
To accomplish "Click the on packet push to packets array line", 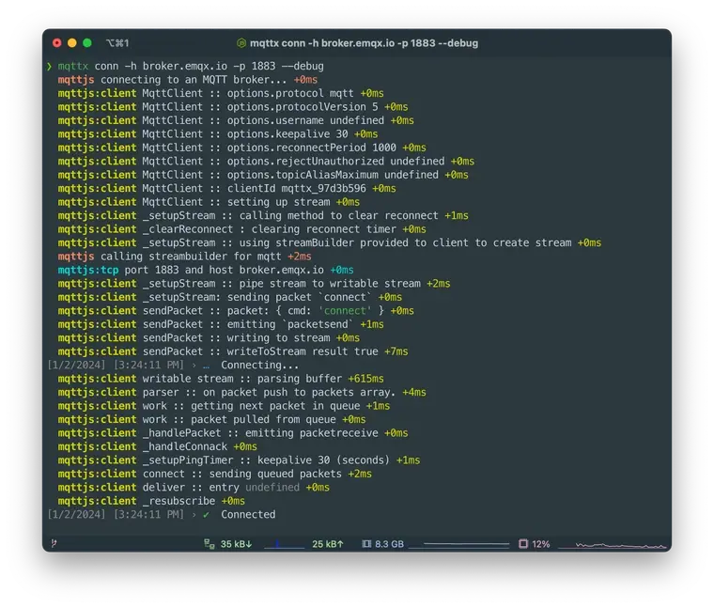I will pyautogui.click(x=241, y=393).
